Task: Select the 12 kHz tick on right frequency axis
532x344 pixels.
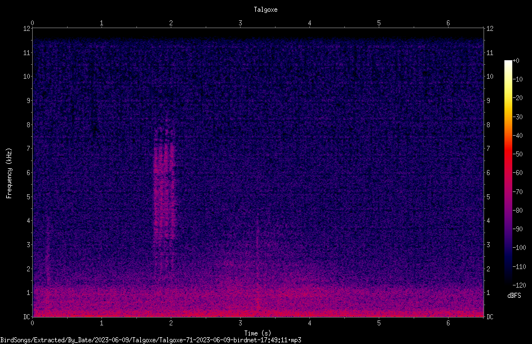Action: point(490,29)
